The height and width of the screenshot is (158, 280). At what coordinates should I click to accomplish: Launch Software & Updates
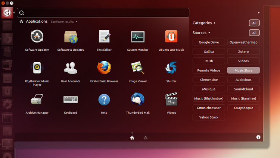[71, 37]
